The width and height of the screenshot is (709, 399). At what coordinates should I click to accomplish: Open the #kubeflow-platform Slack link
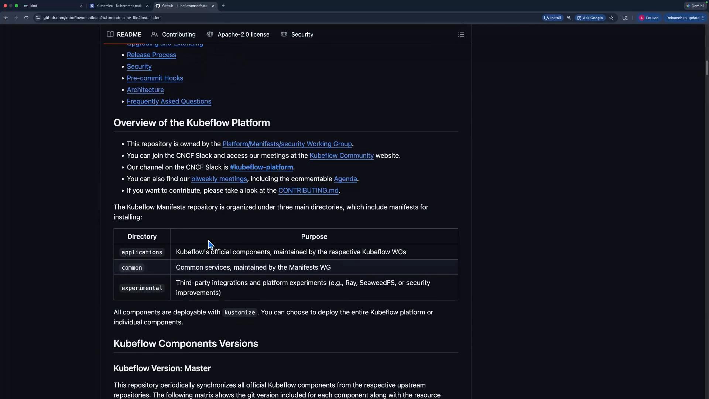(261, 167)
